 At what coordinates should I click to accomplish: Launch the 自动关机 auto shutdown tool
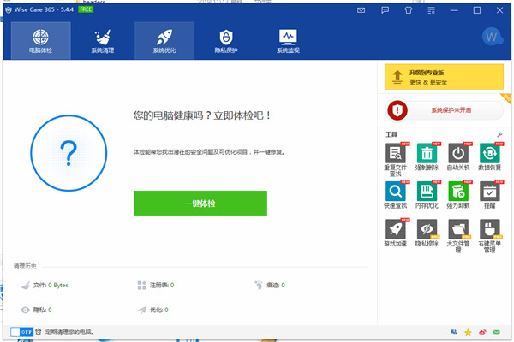pos(458,154)
